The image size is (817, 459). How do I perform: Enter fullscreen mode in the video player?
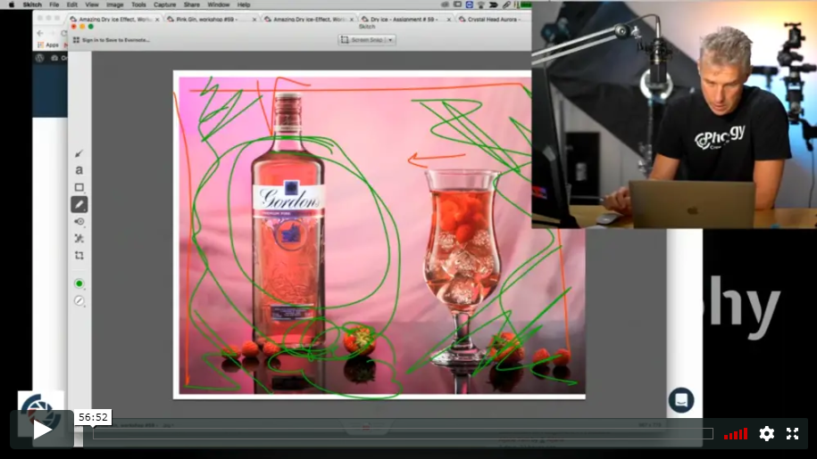793,433
